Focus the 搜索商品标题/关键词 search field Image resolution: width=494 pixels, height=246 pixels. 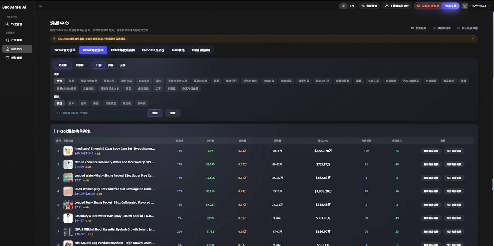(99, 113)
